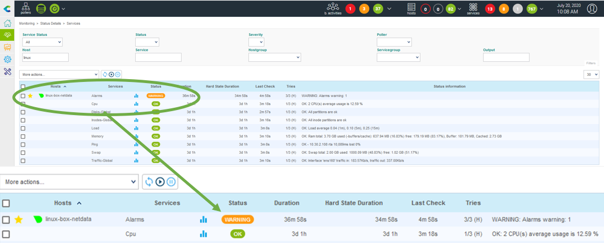Open the user profile icon

coord(592,8)
